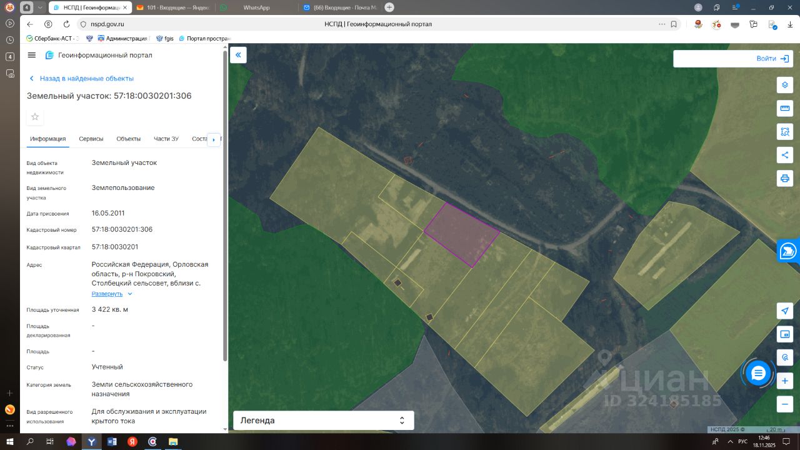Image resolution: width=800 pixels, height=450 pixels.
Task: Switch to the Информация tab
Action: (x=48, y=139)
